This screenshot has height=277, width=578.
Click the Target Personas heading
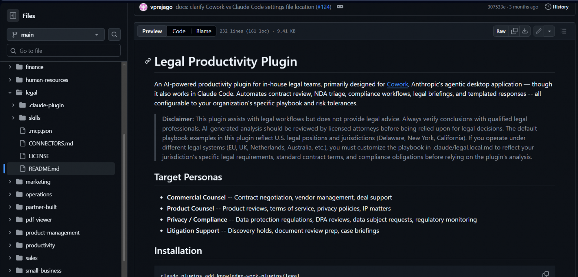pos(188,177)
